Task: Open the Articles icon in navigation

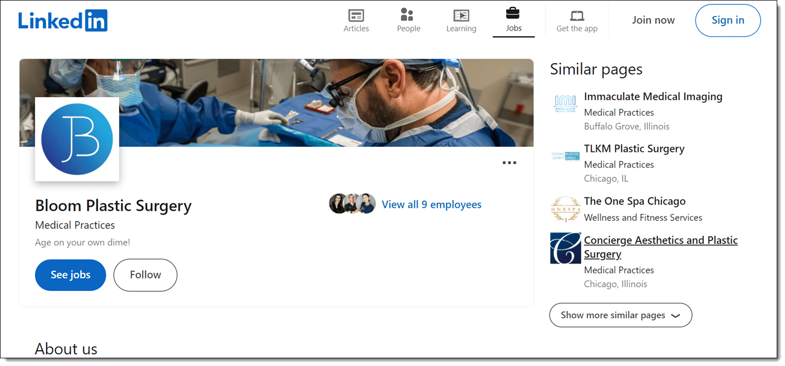Action: [x=356, y=15]
